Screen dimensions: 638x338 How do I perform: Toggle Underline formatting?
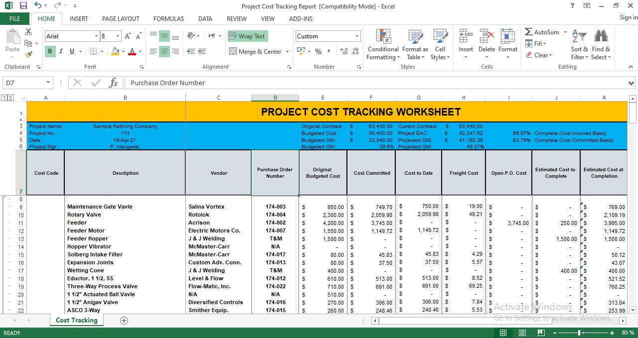pyautogui.click(x=72, y=51)
